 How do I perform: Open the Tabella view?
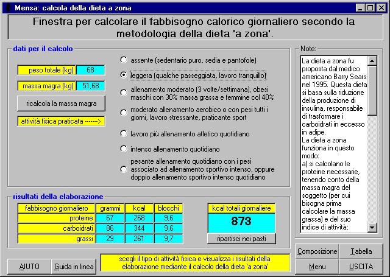361,251
